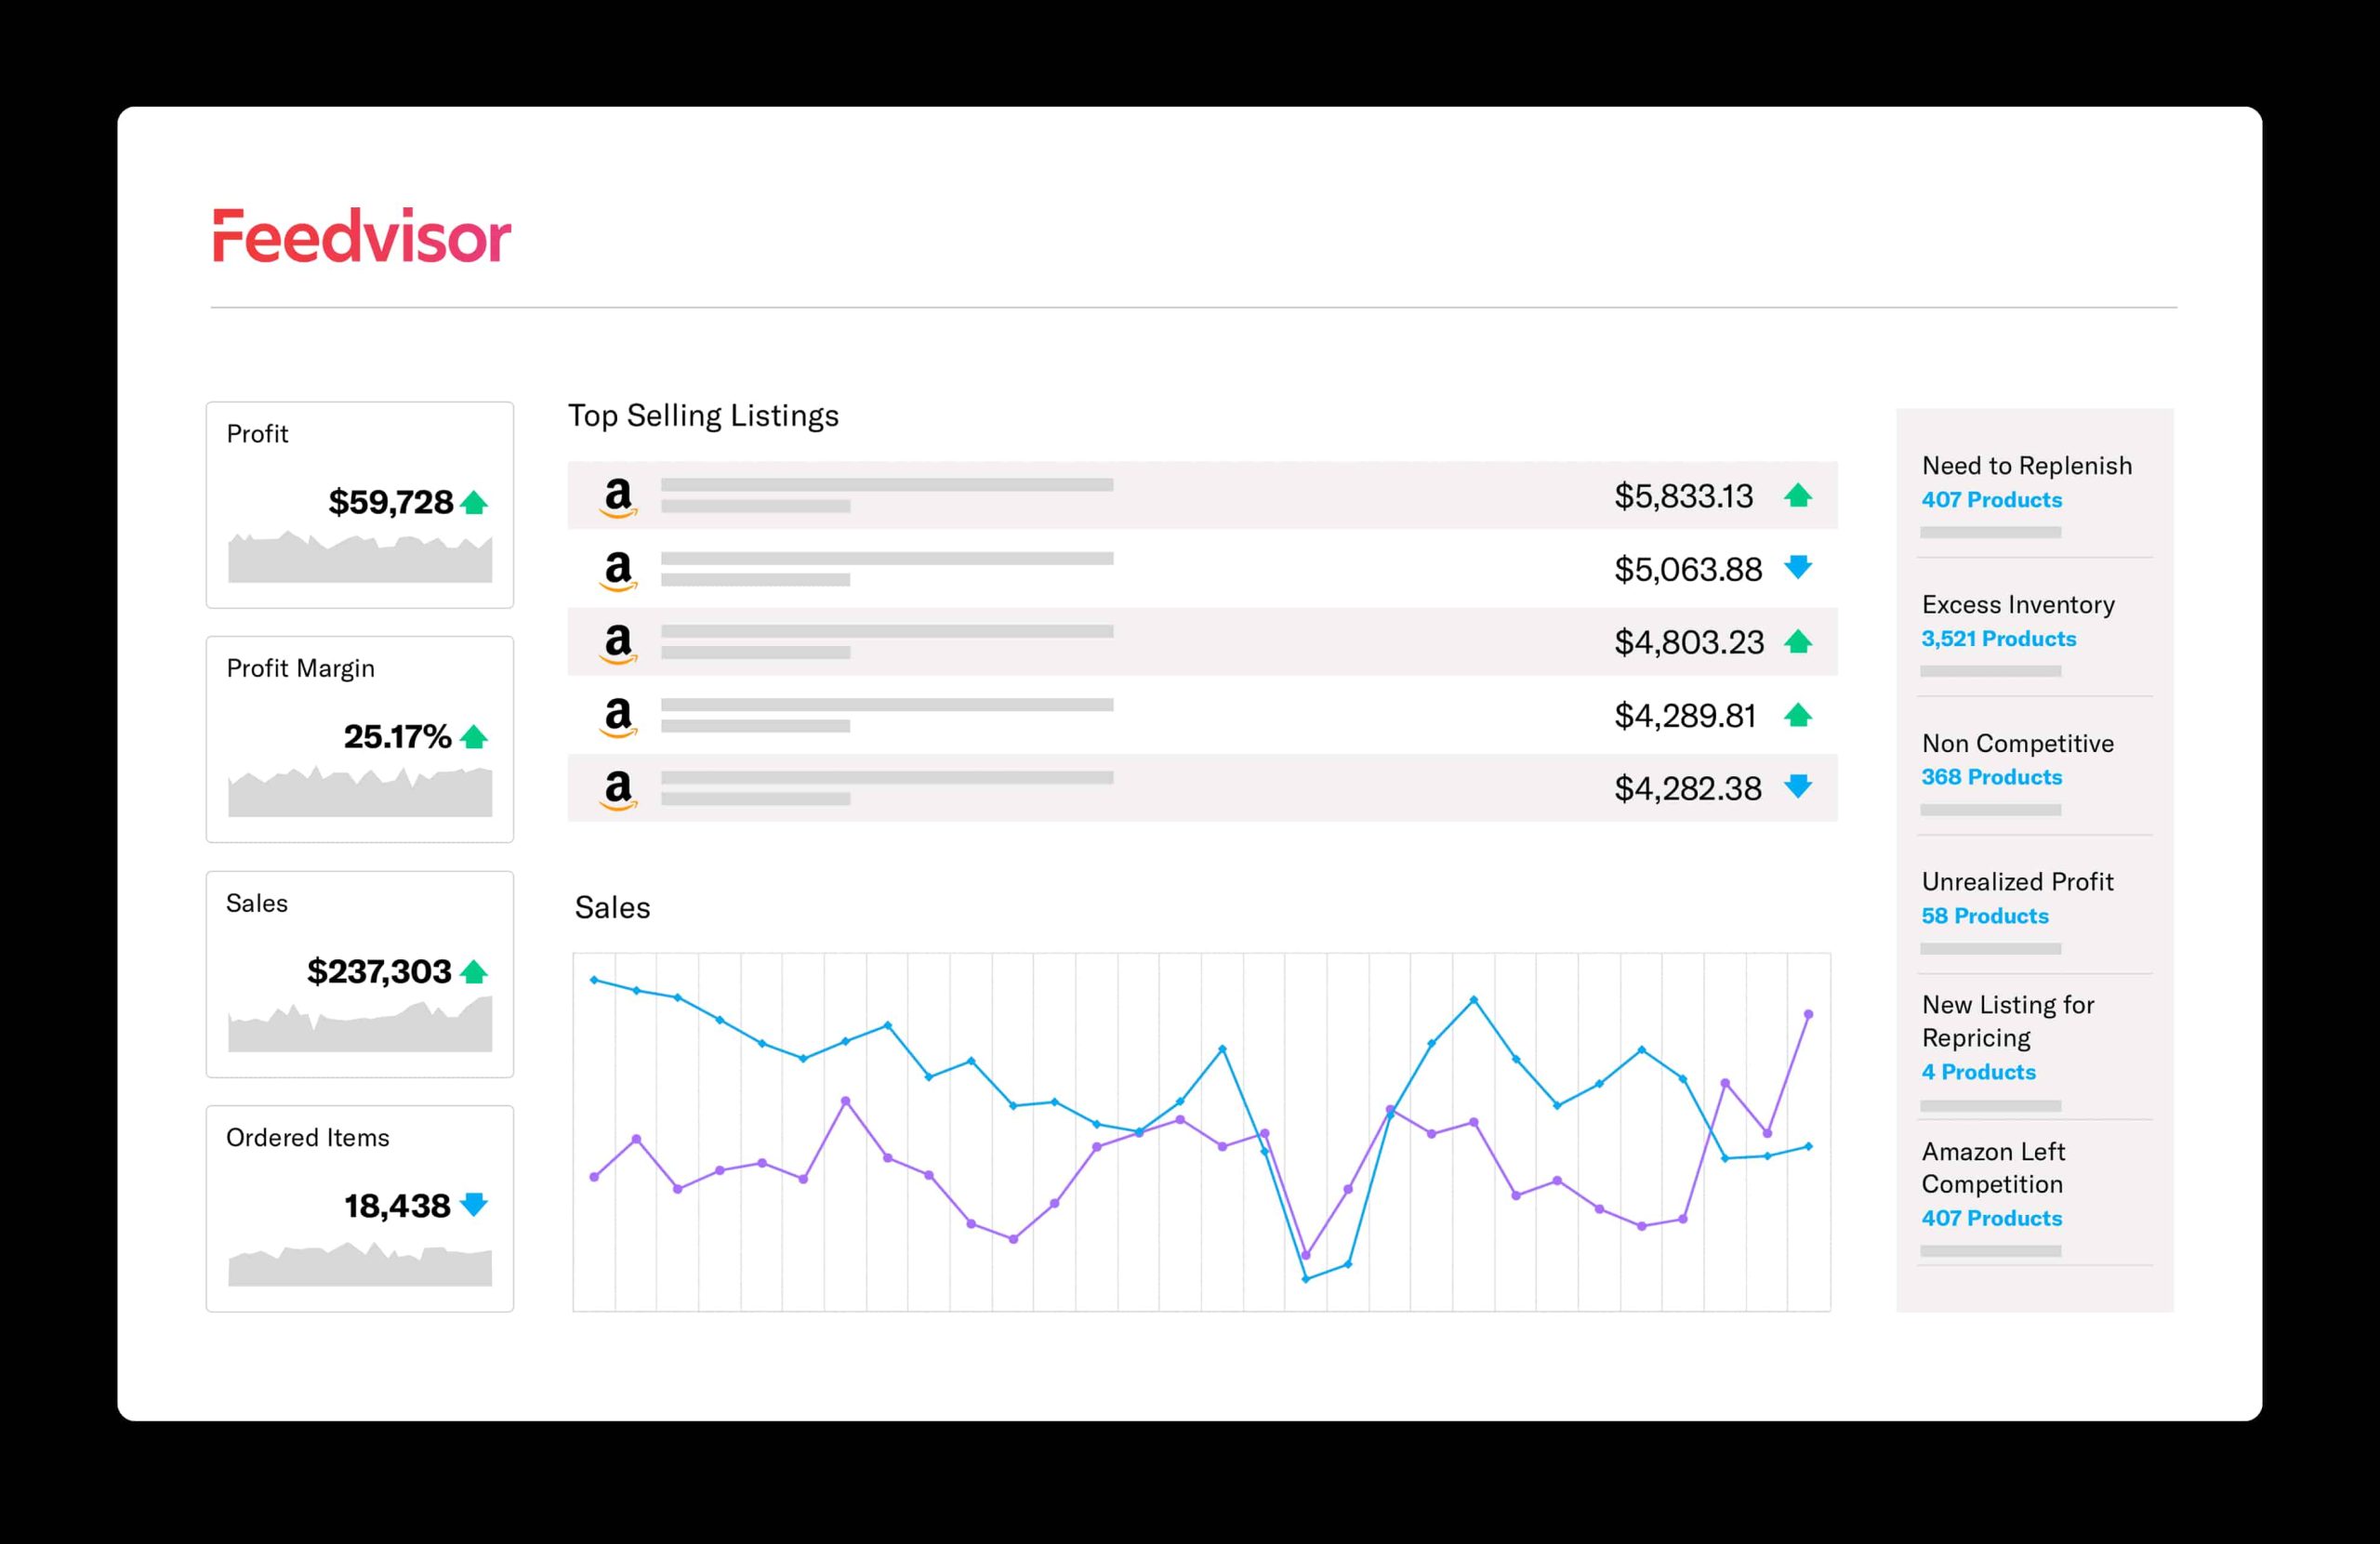Click green up arrow beside $237,303 sales
This screenshot has height=1544, width=2380.
[474, 971]
